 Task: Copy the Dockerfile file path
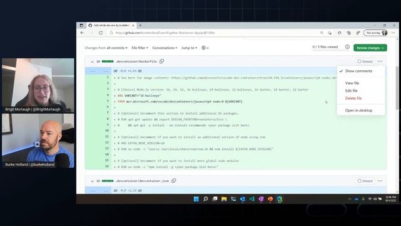[162, 62]
